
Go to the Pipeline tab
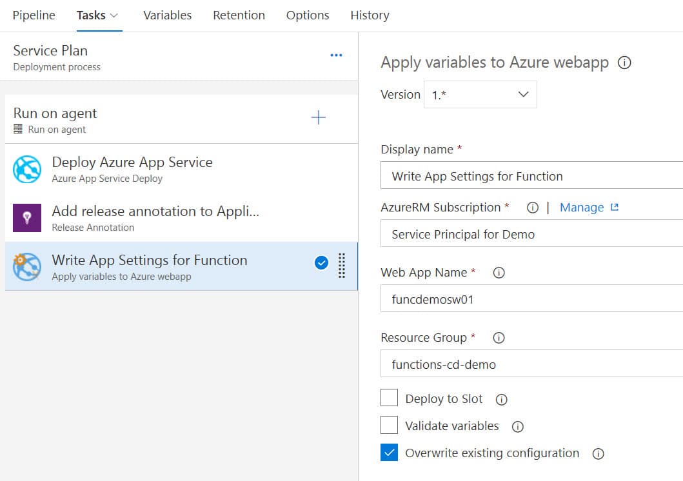tap(34, 15)
